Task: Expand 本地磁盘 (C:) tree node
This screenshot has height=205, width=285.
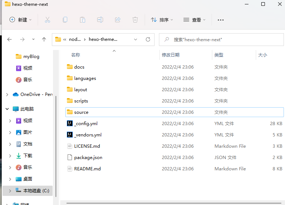Action: point(10,191)
